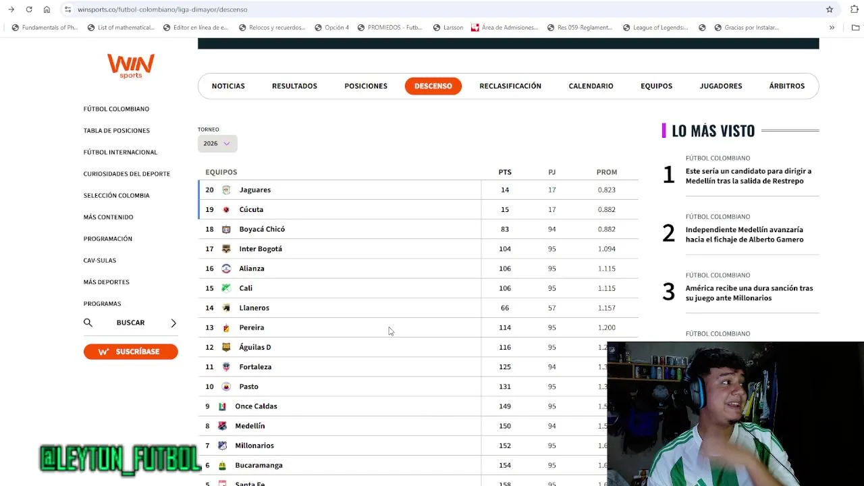
Task: Open site information icon in address bar
Action: coord(67,9)
